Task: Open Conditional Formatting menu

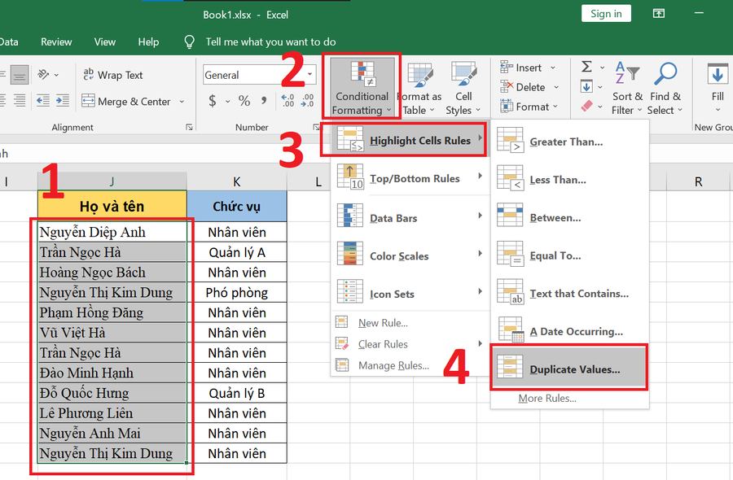Action: pyautogui.click(x=362, y=87)
